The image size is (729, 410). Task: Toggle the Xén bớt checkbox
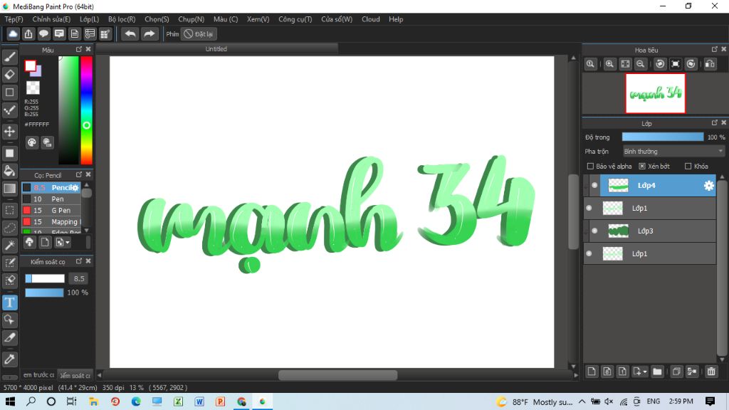tap(642, 166)
